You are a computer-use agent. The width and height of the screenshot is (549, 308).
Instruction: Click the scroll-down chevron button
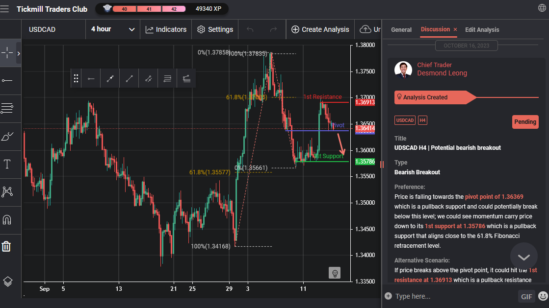click(x=524, y=257)
